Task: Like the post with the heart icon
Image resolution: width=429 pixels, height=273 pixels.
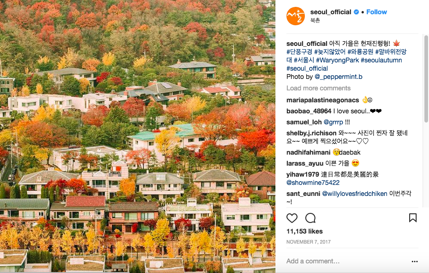Action: 292,218
